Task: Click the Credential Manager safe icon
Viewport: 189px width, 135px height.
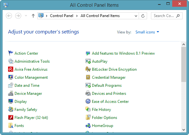Action: point(88,77)
